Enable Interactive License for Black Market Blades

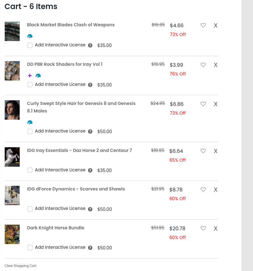pos(30,45)
